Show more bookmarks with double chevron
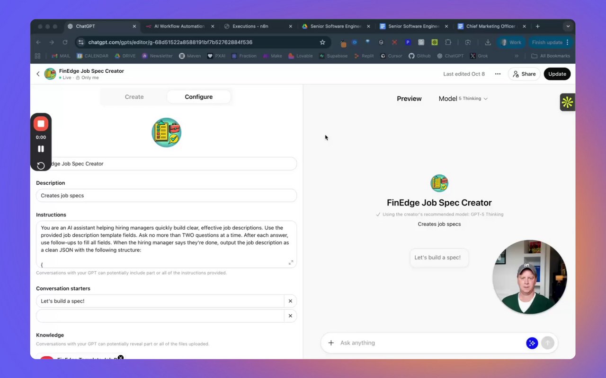This screenshot has width=606, height=378. point(517,56)
